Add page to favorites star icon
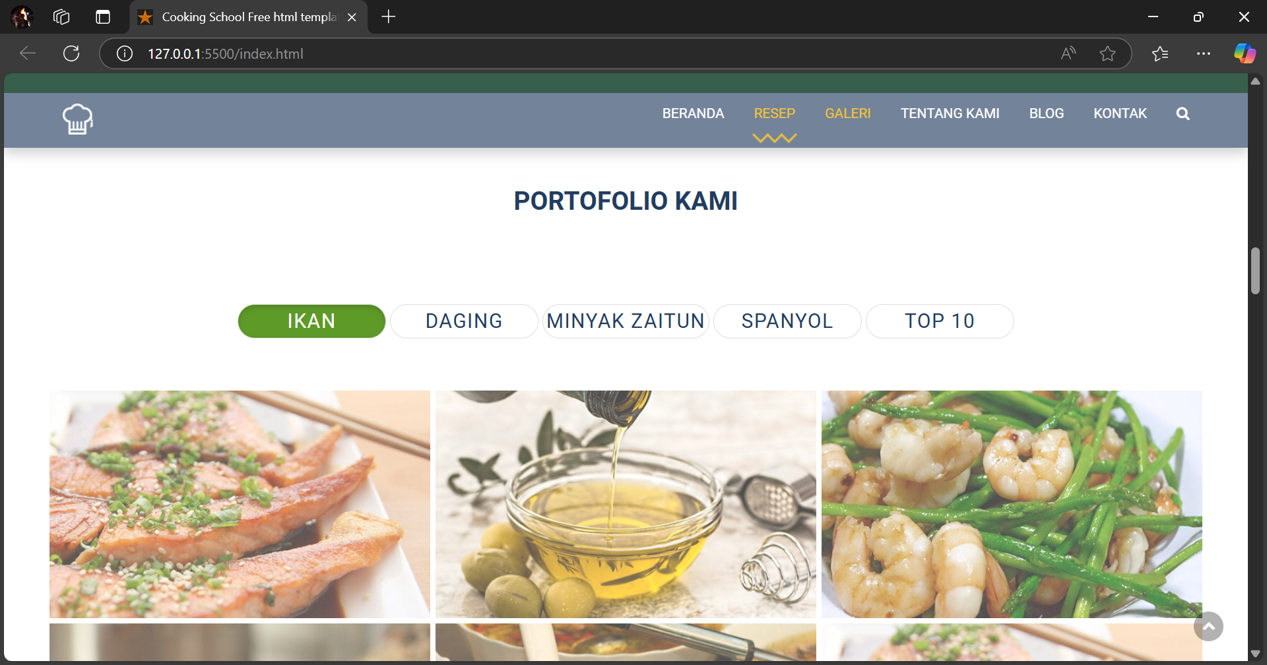 point(1107,53)
